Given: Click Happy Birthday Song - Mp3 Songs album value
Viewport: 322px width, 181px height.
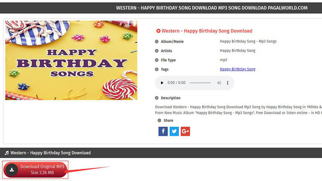Looking at the screenshot, I should [x=248, y=41].
